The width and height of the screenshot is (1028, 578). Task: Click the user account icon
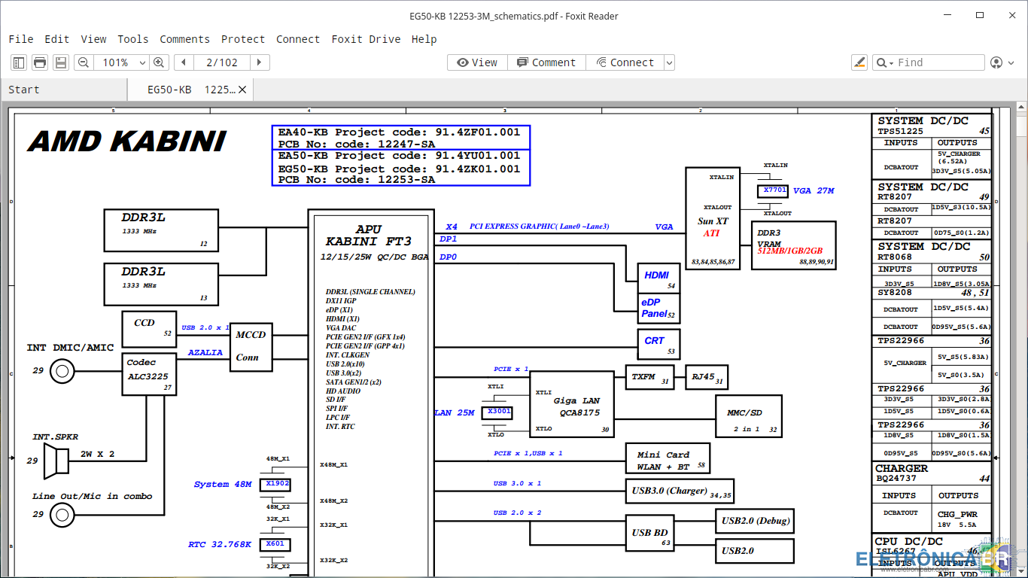996,62
